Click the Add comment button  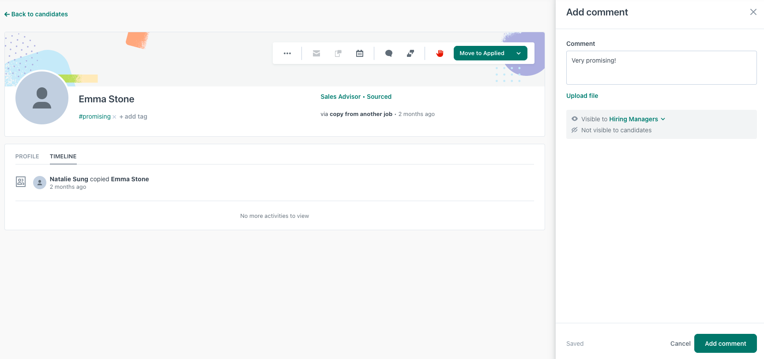725,344
